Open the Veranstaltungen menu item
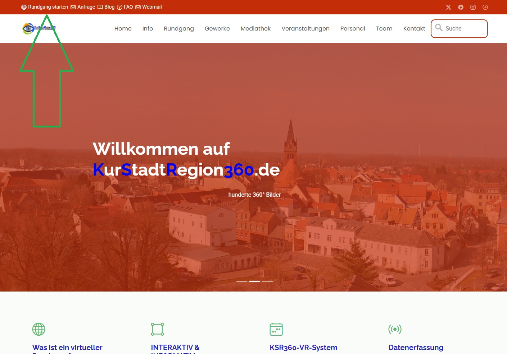Image resolution: width=507 pixels, height=354 pixels. 305,29
